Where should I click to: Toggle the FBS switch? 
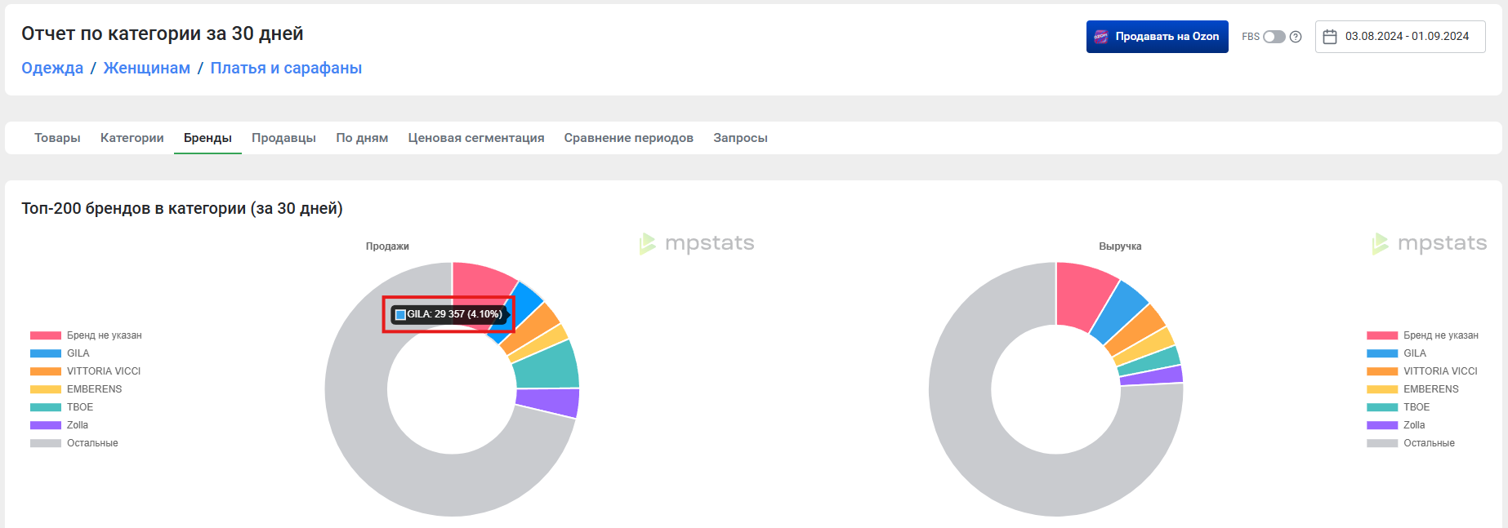click(1274, 37)
